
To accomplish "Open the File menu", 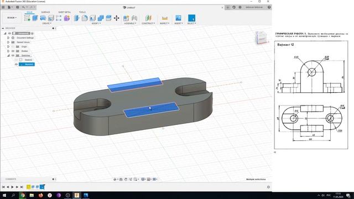I will pos(10,7).
